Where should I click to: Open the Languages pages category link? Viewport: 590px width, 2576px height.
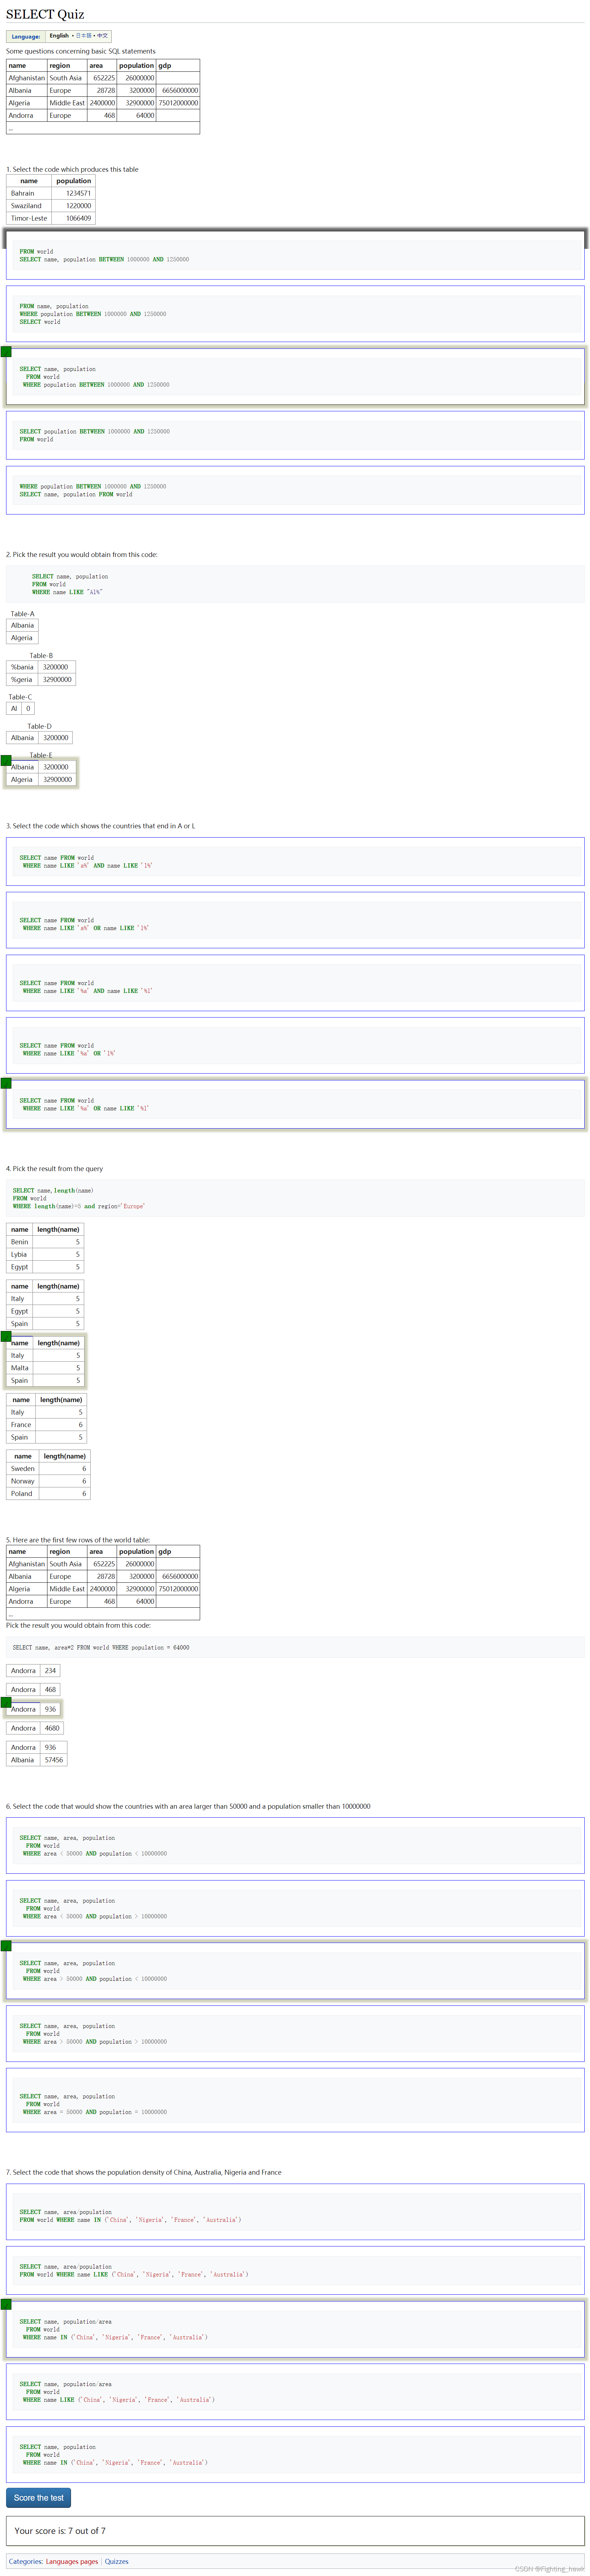(72, 2561)
